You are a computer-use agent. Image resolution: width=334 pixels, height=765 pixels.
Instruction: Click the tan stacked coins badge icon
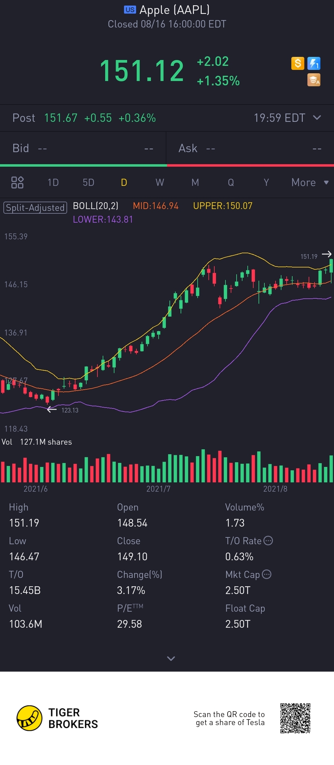(x=314, y=80)
